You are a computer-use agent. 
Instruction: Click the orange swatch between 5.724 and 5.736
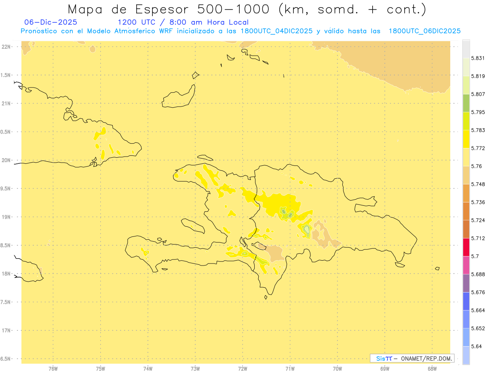pos(466,211)
